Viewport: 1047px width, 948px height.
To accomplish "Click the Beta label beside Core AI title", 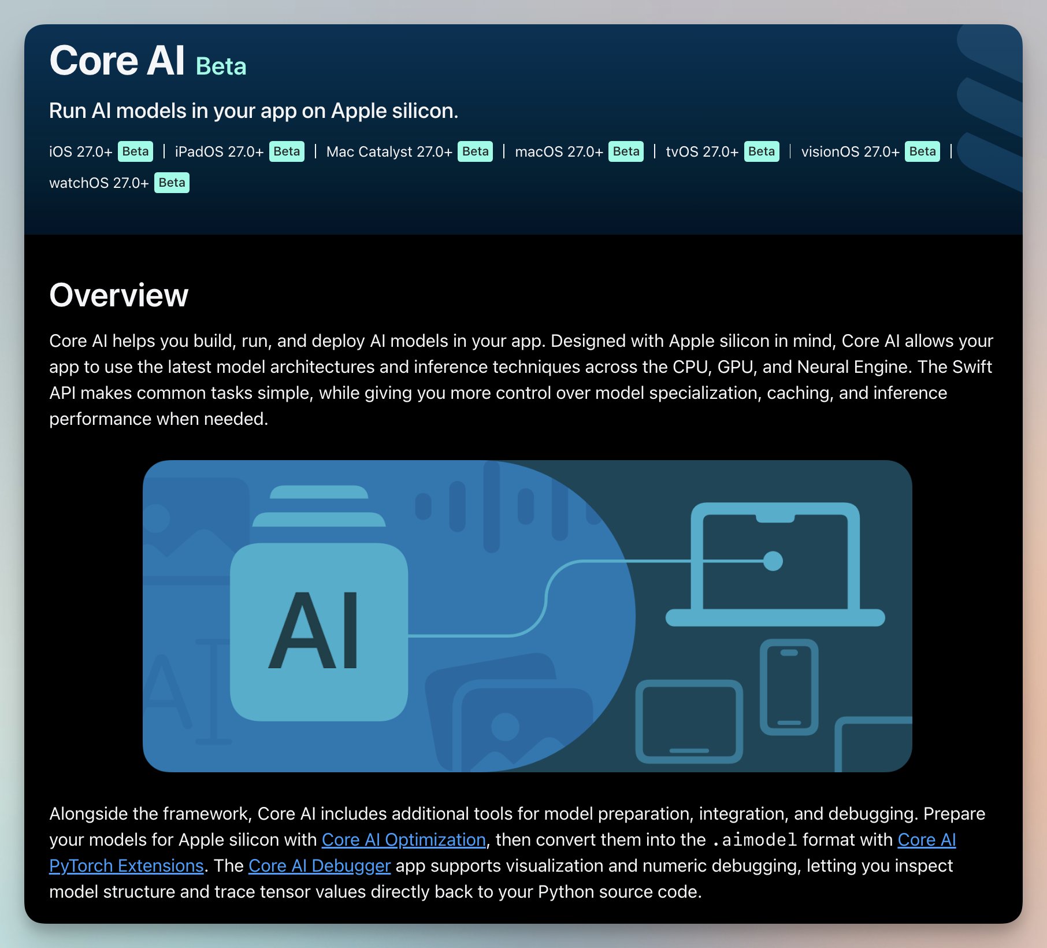I will (221, 66).
